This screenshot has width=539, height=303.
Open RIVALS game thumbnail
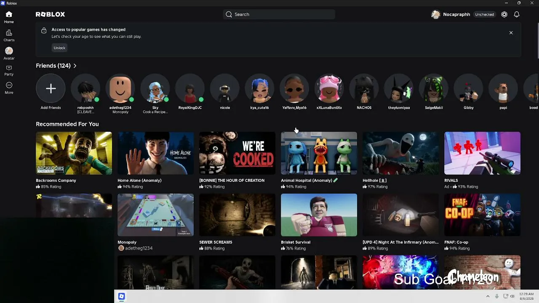coord(483,153)
